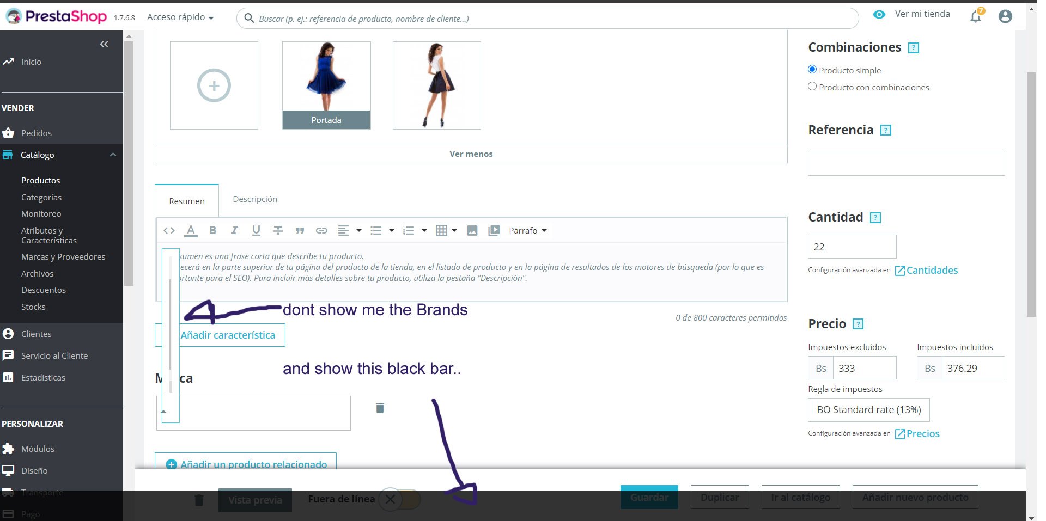Collapse the sidebar with double chevron icon
Image resolution: width=1046 pixels, height=521 pixels.
(x=104, y=44)
